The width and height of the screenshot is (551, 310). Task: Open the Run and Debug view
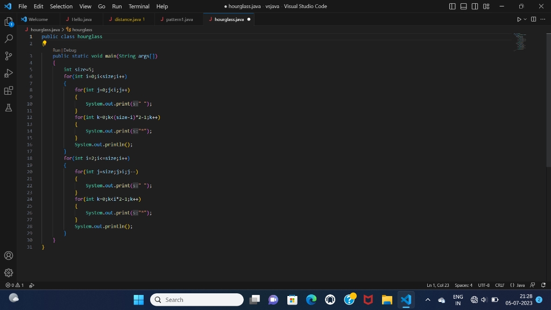point(9,73)
